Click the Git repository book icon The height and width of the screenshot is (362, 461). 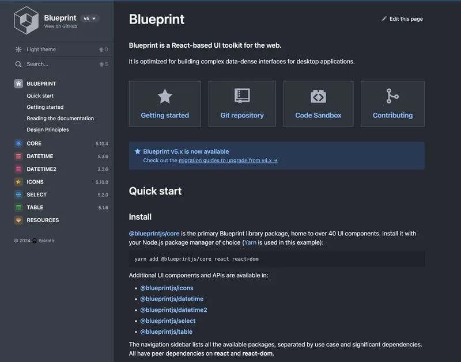pos(242,96)
